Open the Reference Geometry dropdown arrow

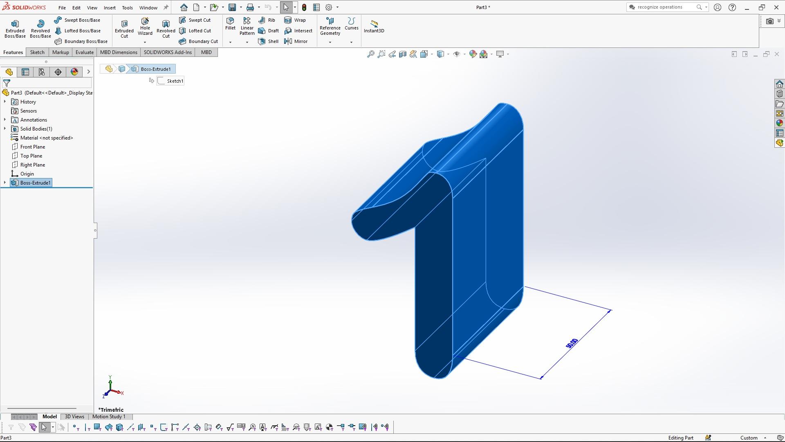coord(330,42)
